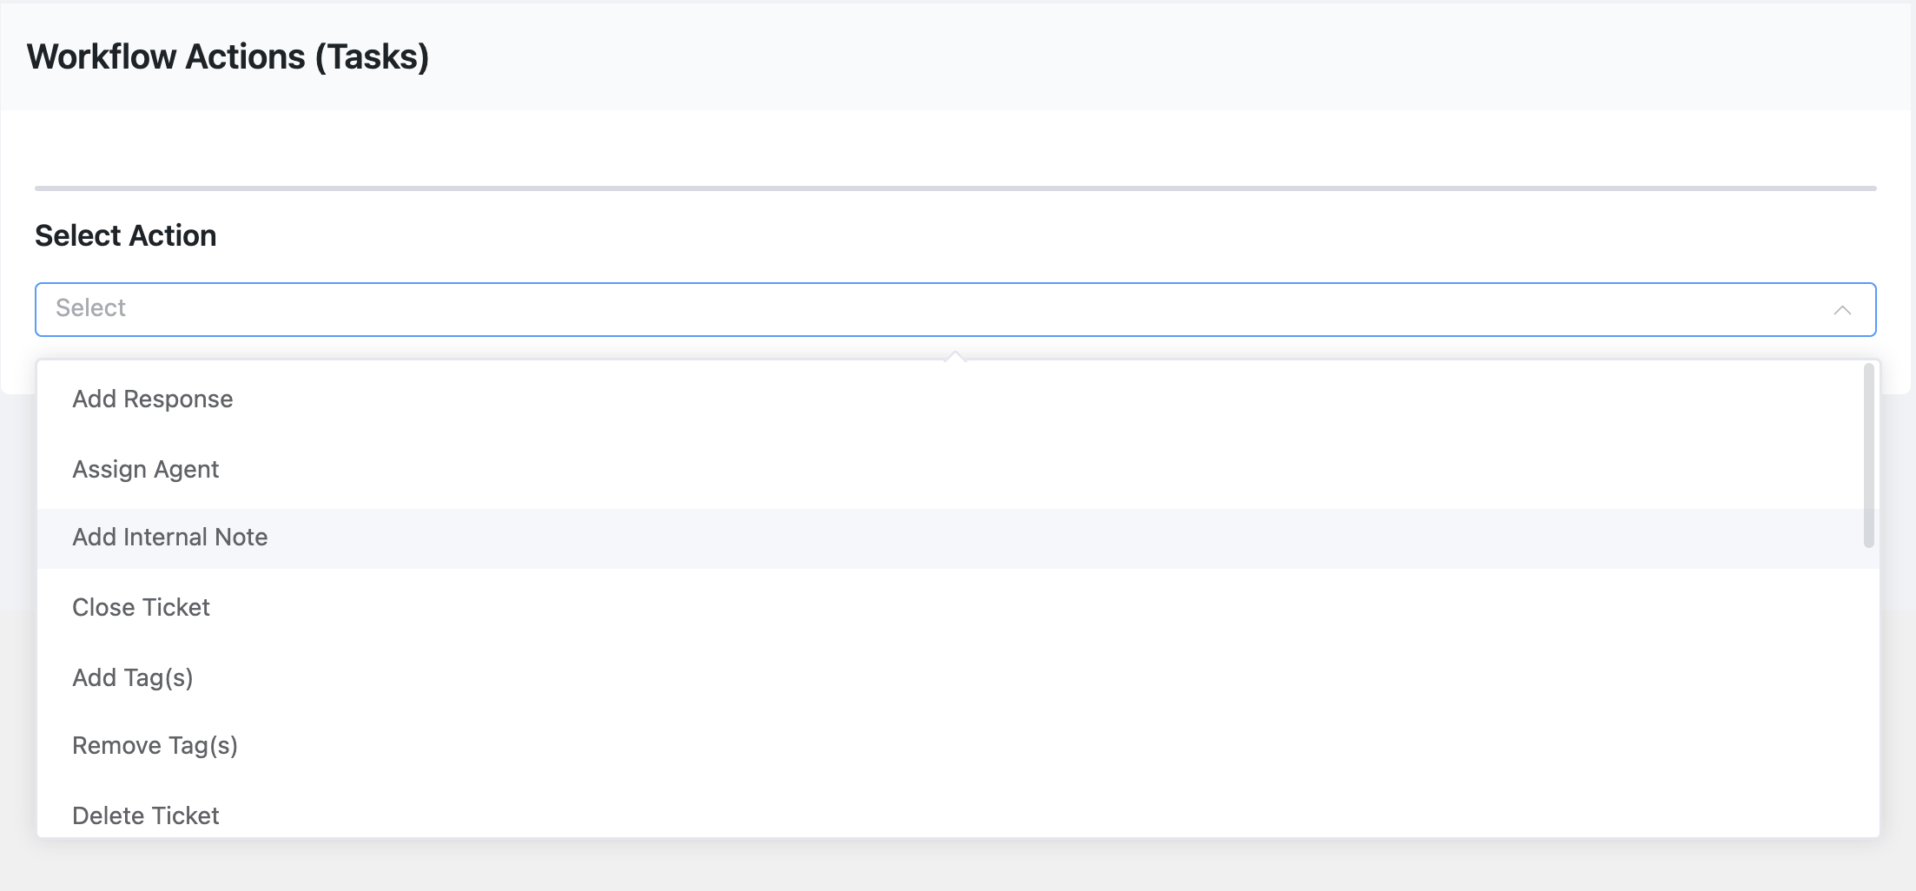Click the Select Action label
Image resolution: width=1916 pixels, height=891 pixels.
126,235
